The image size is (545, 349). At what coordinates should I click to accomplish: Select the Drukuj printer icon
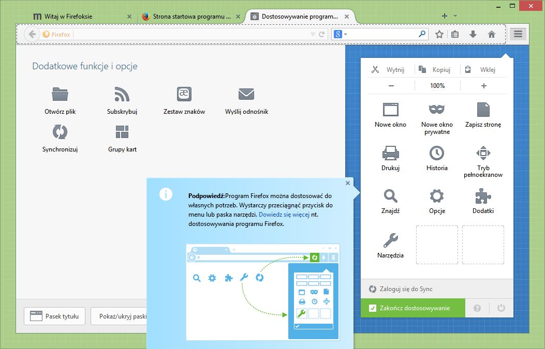(390, 153)
